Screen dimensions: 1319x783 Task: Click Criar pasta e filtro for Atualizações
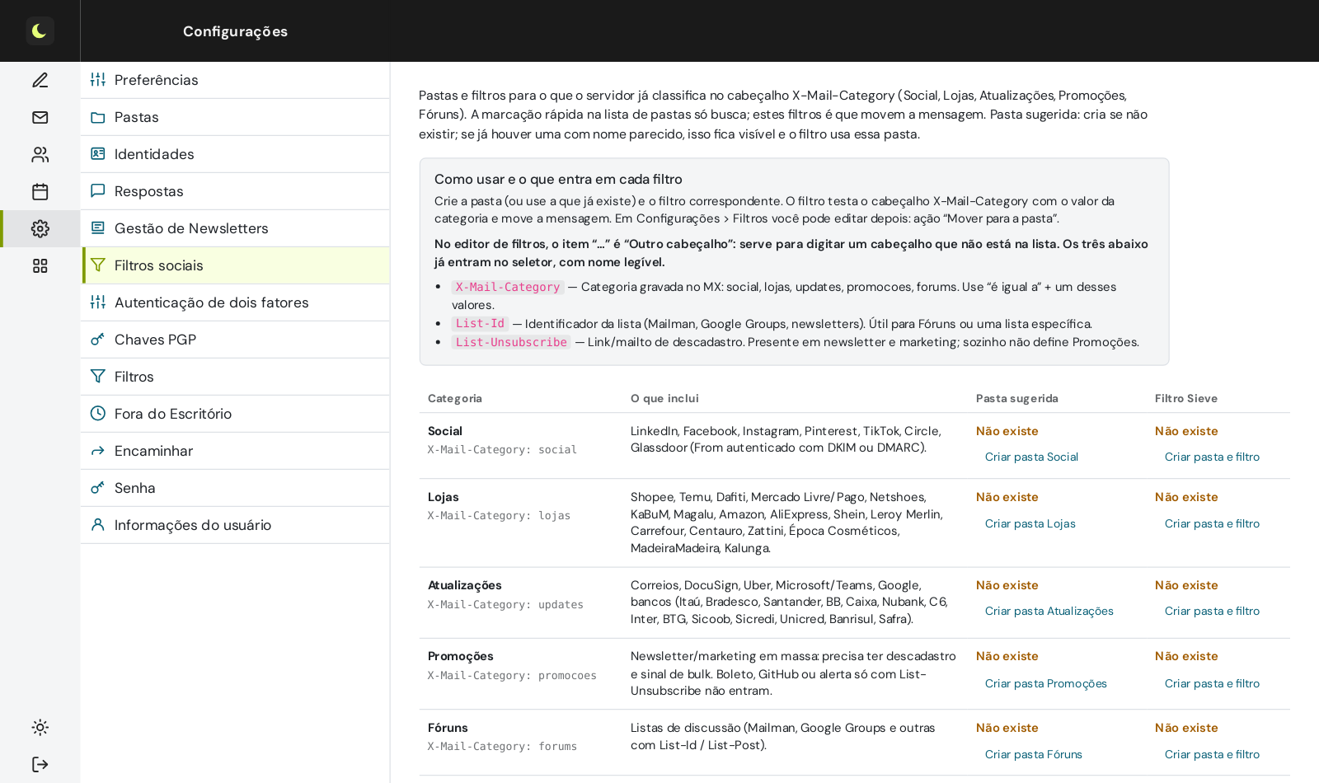click(1212, 611)
